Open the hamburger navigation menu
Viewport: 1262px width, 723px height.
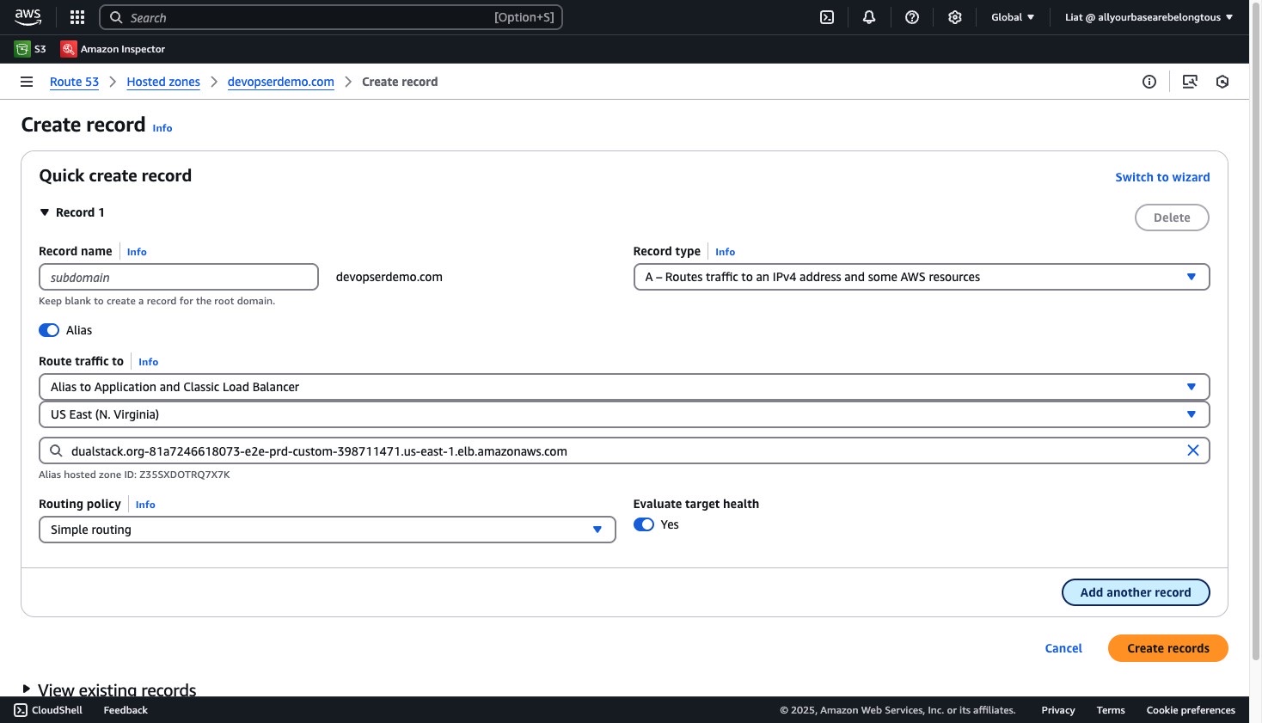click(27, 82)
